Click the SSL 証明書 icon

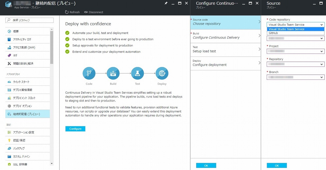[x=9, y=164]
